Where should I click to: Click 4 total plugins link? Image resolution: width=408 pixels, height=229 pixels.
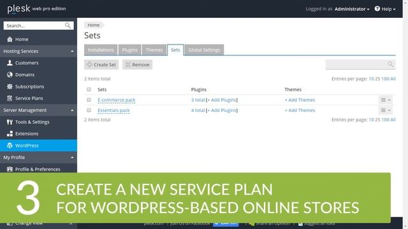[x=198, y=110]
